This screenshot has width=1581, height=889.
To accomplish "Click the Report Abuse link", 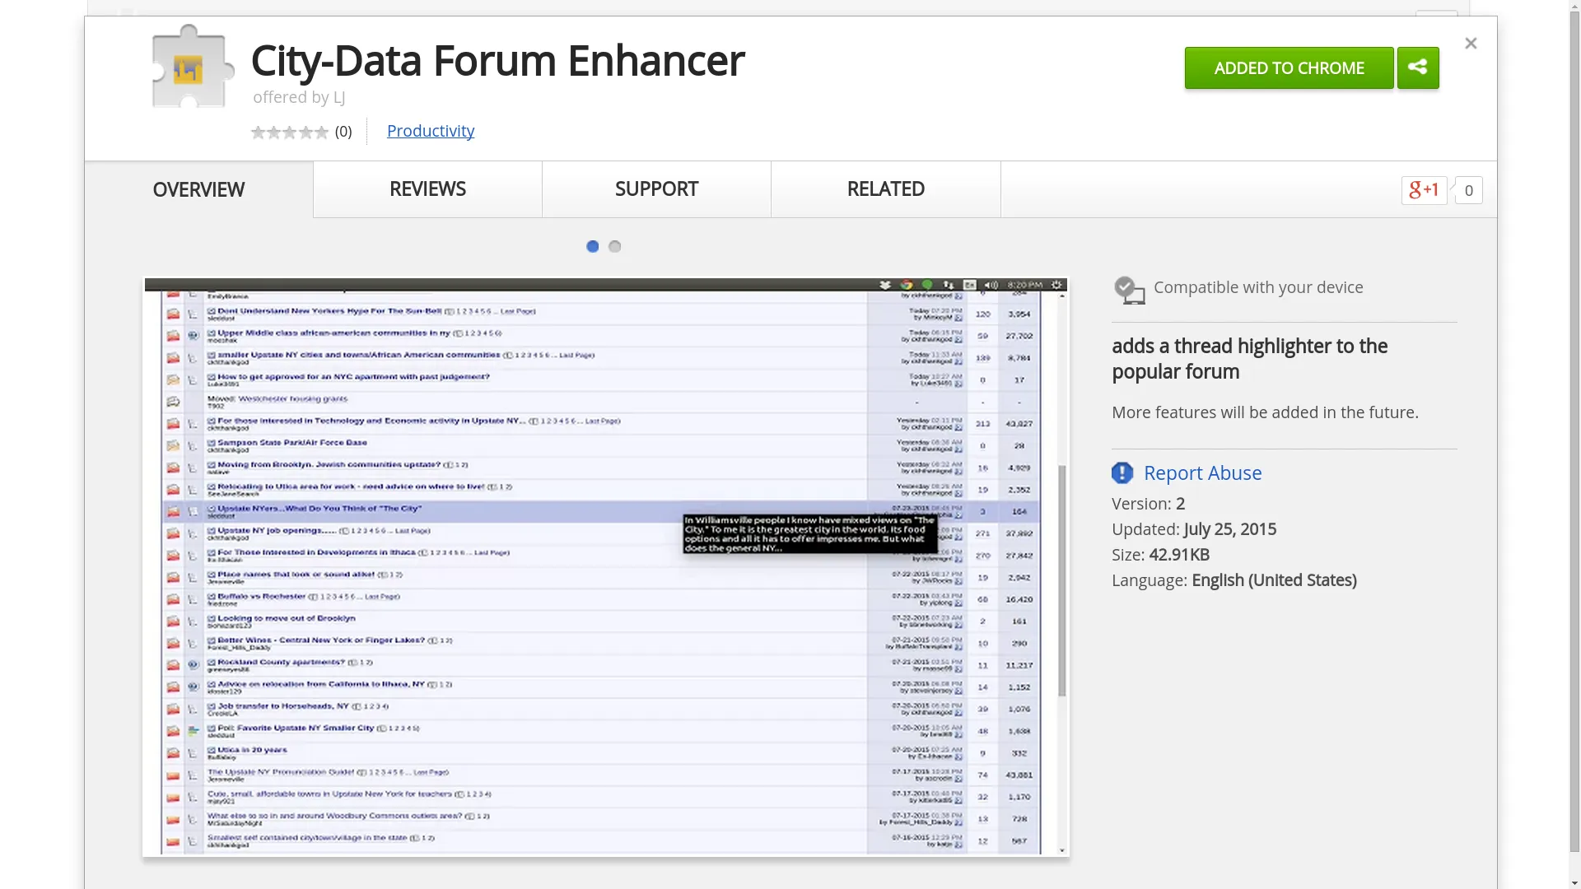I will tap(1202, 472).
